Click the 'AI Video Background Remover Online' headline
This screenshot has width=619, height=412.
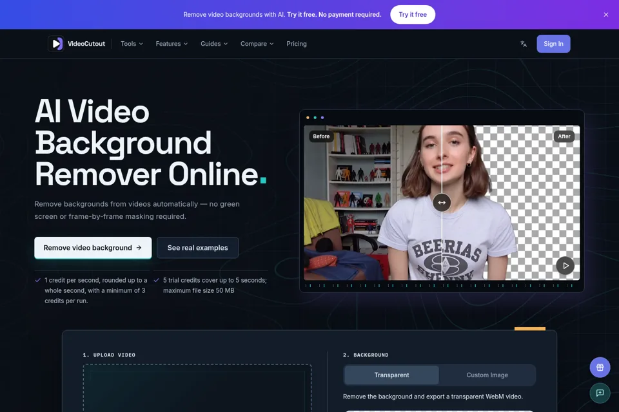pyautogui.click(x=151, y=143)
